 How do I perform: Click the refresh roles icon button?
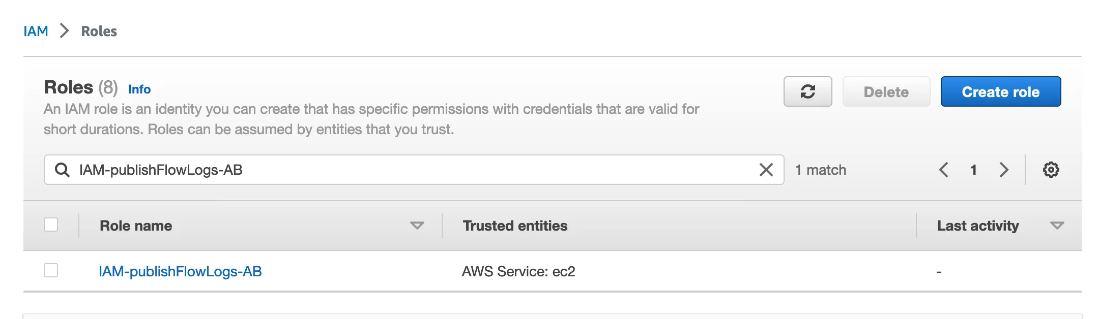[807, 92]
